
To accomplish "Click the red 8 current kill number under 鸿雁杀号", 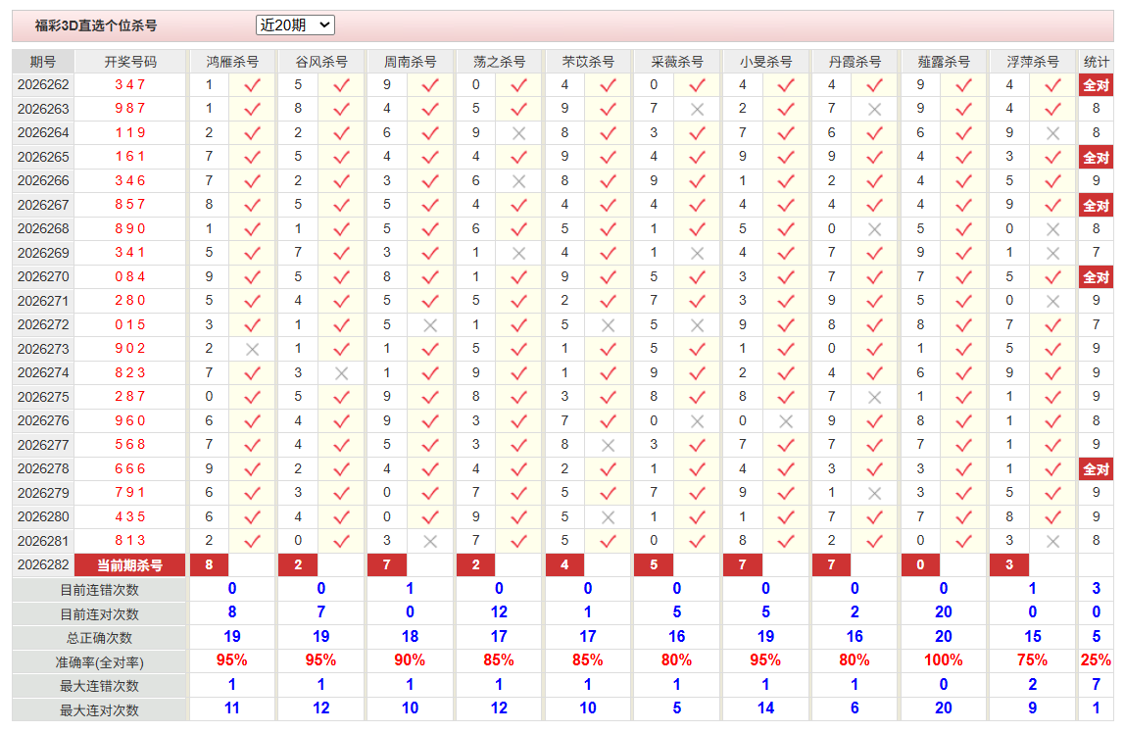I will [209, 565].
